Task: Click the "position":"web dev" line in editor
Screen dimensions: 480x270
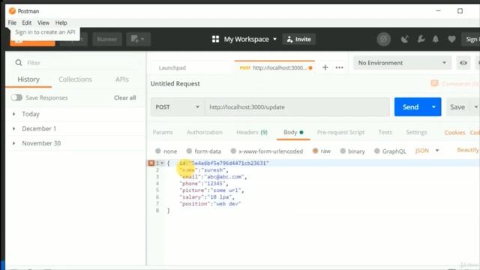Action: (x=210, y=204)
